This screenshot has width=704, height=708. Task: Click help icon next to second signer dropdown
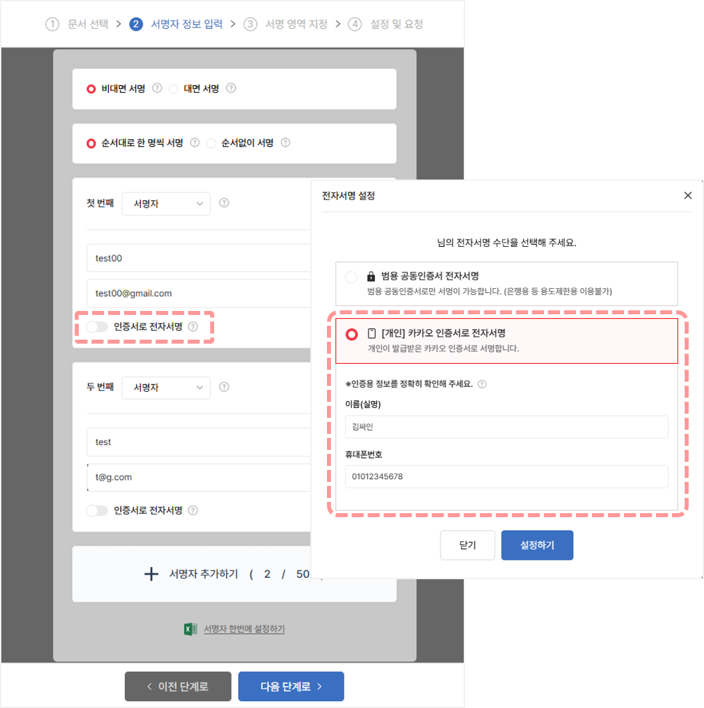(x=224, y=387)
